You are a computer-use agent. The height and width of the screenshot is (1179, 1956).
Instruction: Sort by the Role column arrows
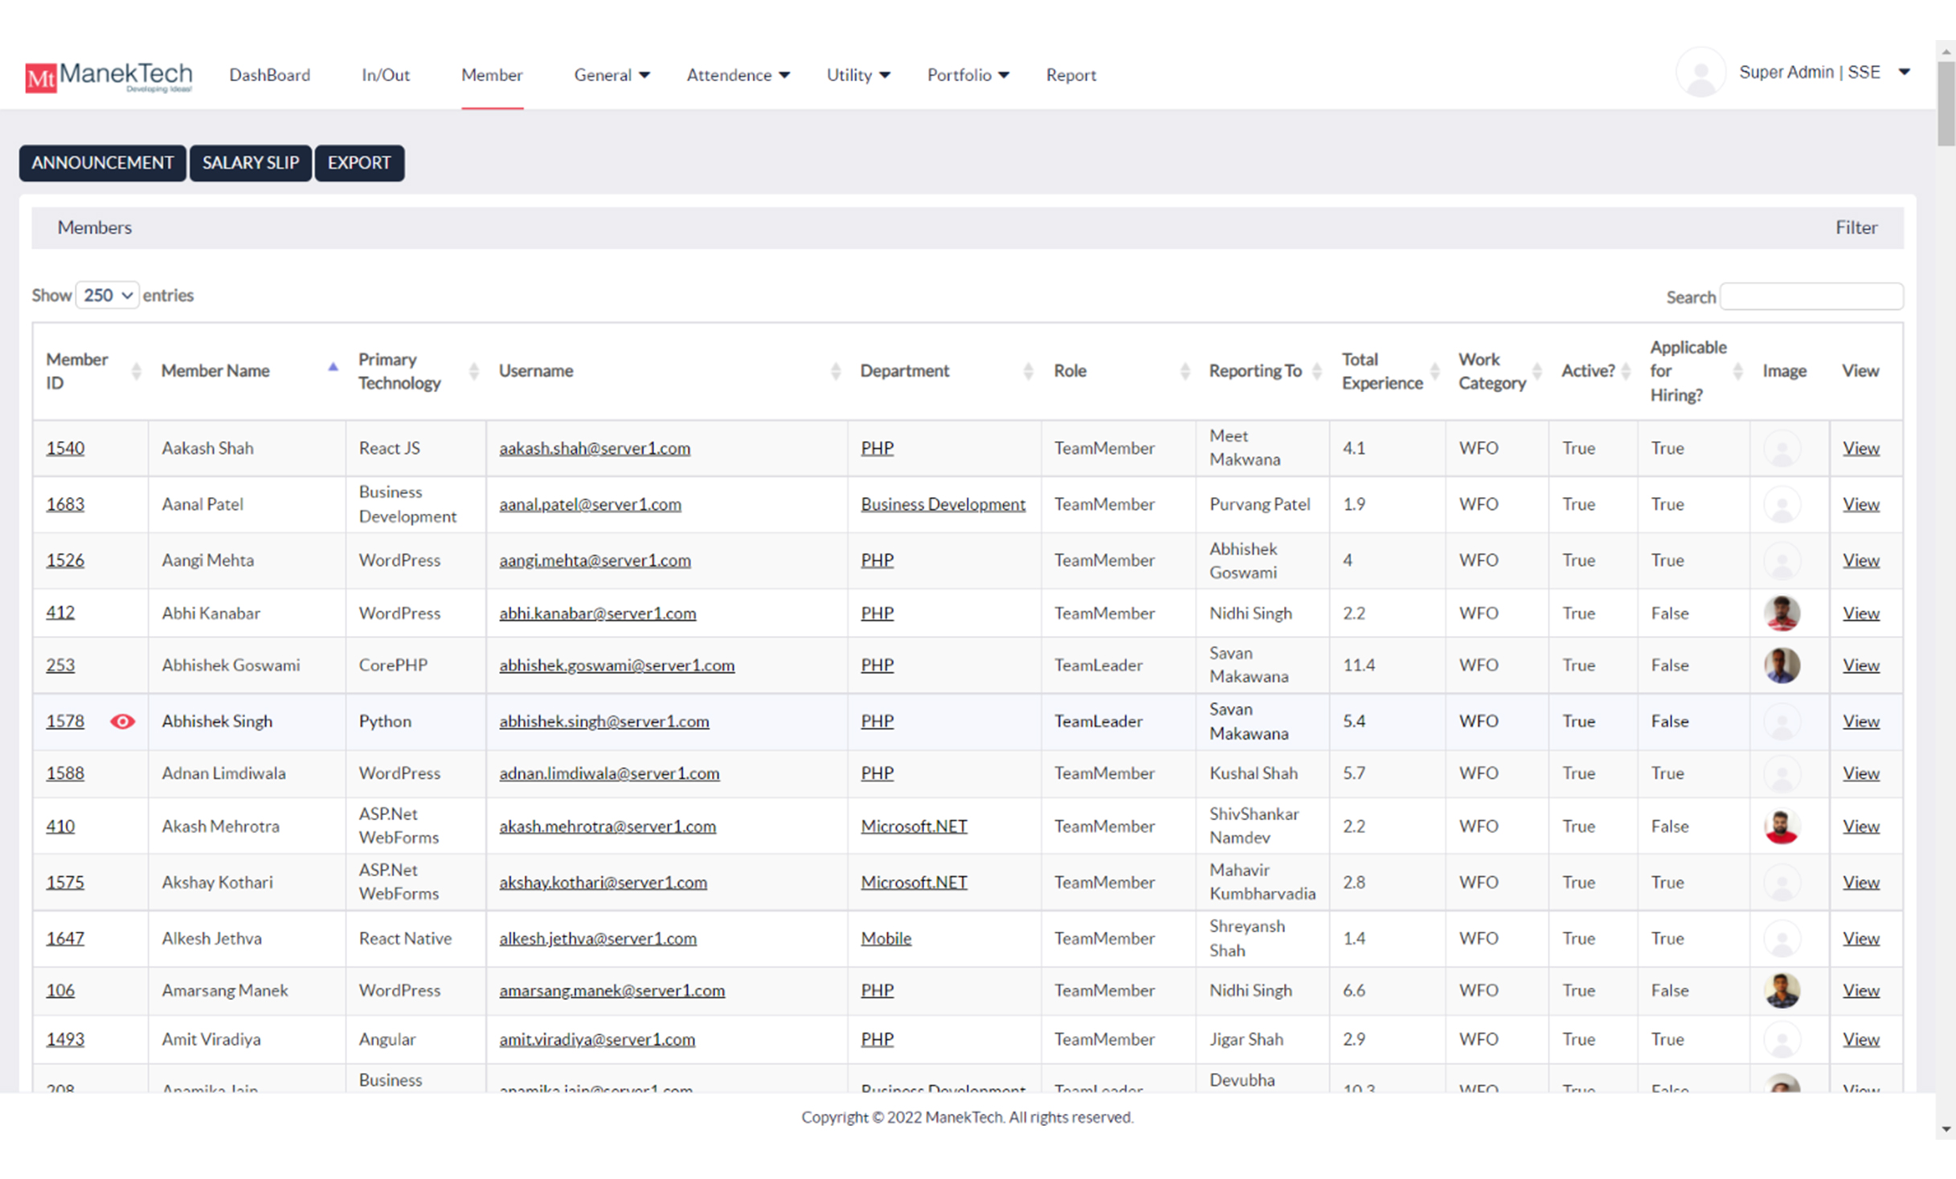coord(1185,371)
